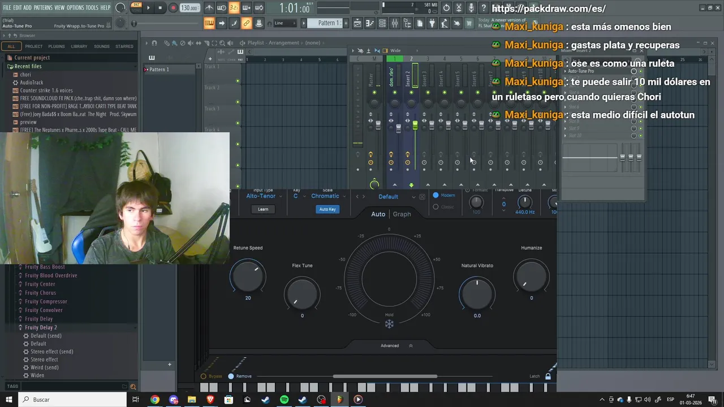The width and height of the screenshot is (724, 407).
Task: Click the TAGS search input field
Action: 71,387
